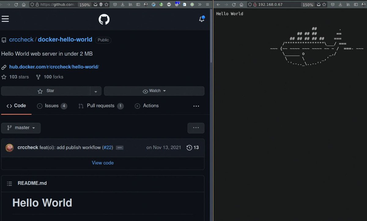Show more repository tabs ellipsis

point(196,106)
